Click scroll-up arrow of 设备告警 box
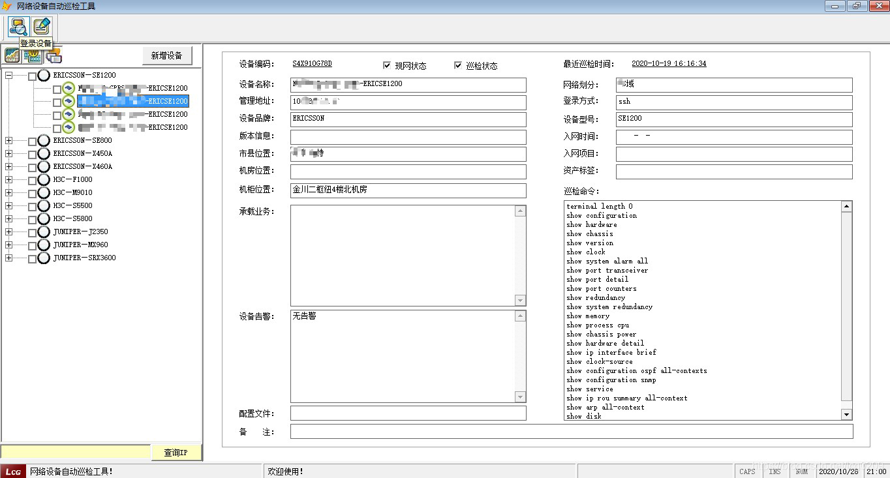Screen dimensions: 890x478 (520, 316)
